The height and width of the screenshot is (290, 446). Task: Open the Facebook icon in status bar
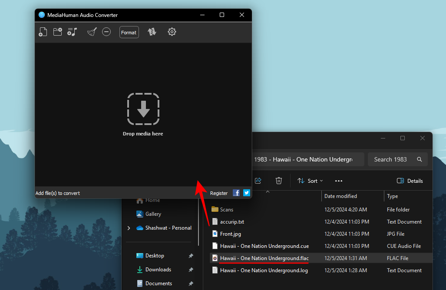tap(236, 193)
